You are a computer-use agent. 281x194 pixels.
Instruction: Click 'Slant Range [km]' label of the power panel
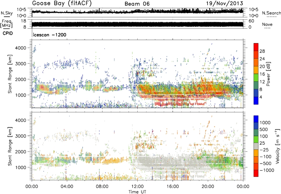pos(10,74)
